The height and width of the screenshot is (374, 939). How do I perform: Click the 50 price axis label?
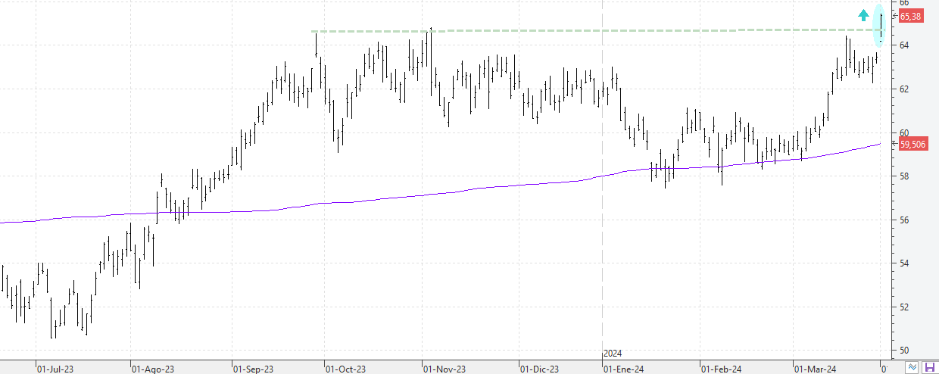point(903,351)
